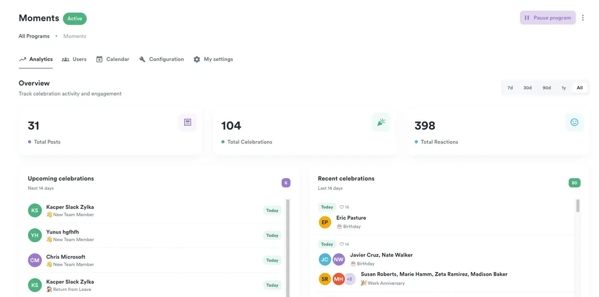Viewport: 599px width, 297px height.
Task: Select the All time range
Action: [x=580, y=88]
